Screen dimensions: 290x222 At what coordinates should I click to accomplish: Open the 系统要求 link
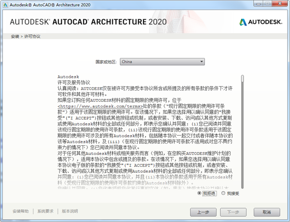(45, 211)
